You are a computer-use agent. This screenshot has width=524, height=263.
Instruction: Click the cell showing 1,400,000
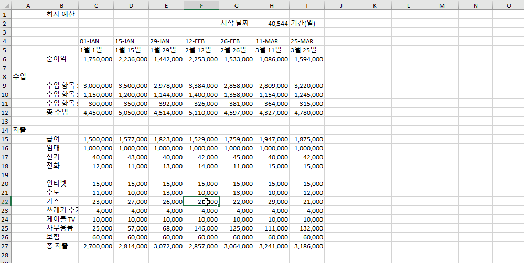coord(201,95)
